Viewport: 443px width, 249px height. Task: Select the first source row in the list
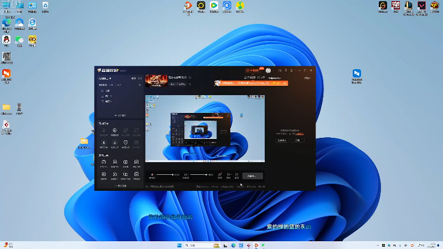pyautogui.click(x=120, y=91)
